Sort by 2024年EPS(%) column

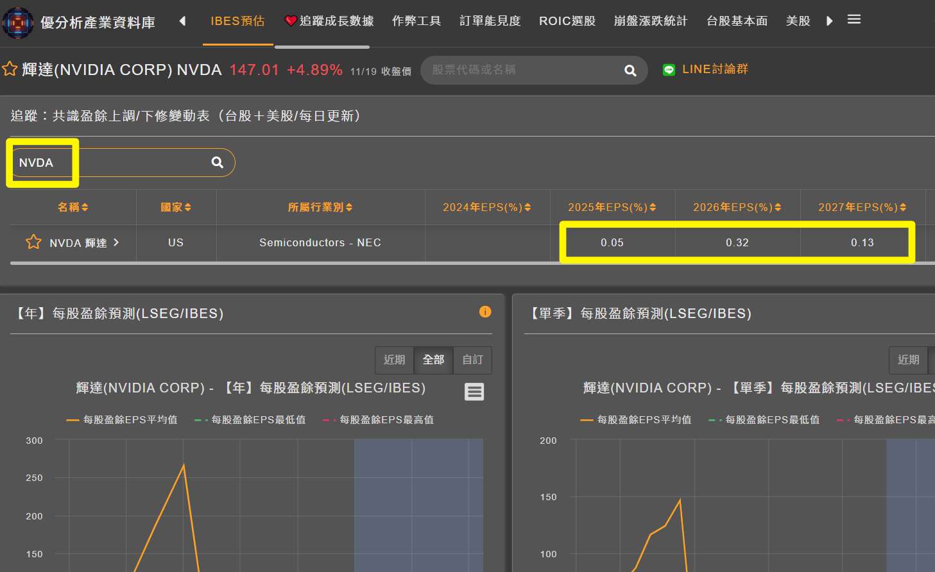(x=487, y=207)
